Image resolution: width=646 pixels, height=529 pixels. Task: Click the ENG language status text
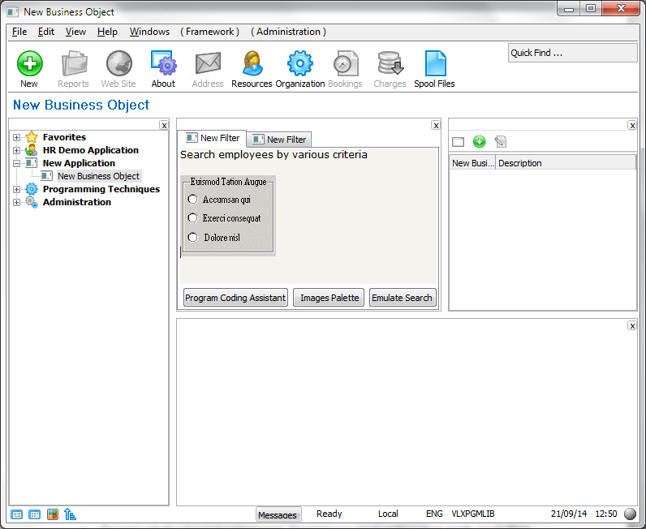click(x=434, y=514)
